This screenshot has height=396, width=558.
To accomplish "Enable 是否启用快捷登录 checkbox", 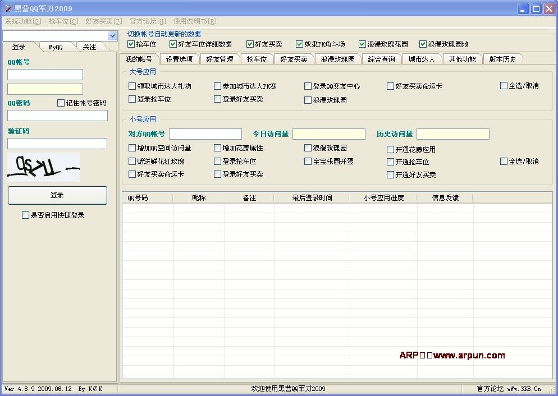I will (x=25, y=215).
